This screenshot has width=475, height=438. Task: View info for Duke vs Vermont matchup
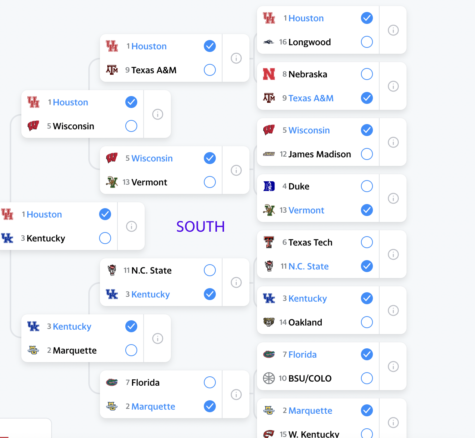tap(393, 198)
